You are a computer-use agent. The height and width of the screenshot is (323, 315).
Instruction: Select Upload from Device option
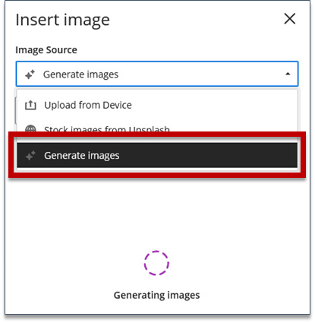[x=157, y=105]
